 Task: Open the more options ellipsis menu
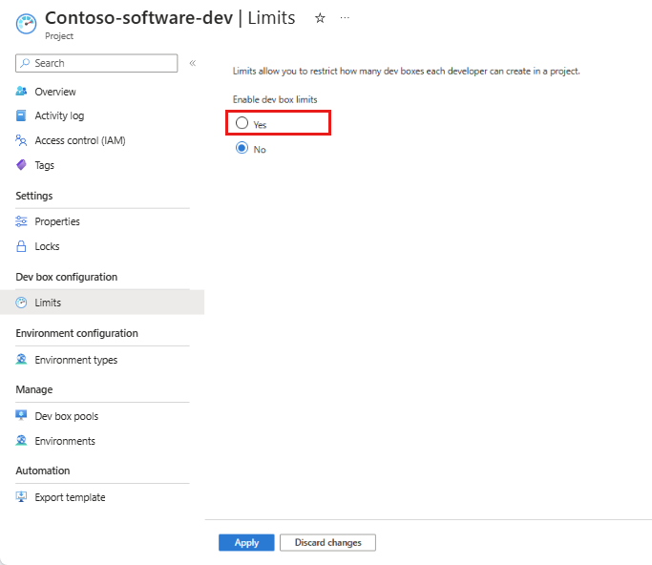(x=345, y=18)
